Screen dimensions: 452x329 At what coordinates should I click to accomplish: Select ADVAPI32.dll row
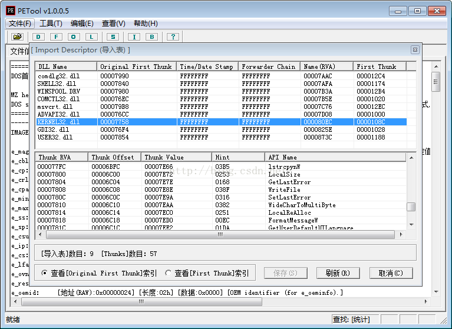tap(222, 114)
